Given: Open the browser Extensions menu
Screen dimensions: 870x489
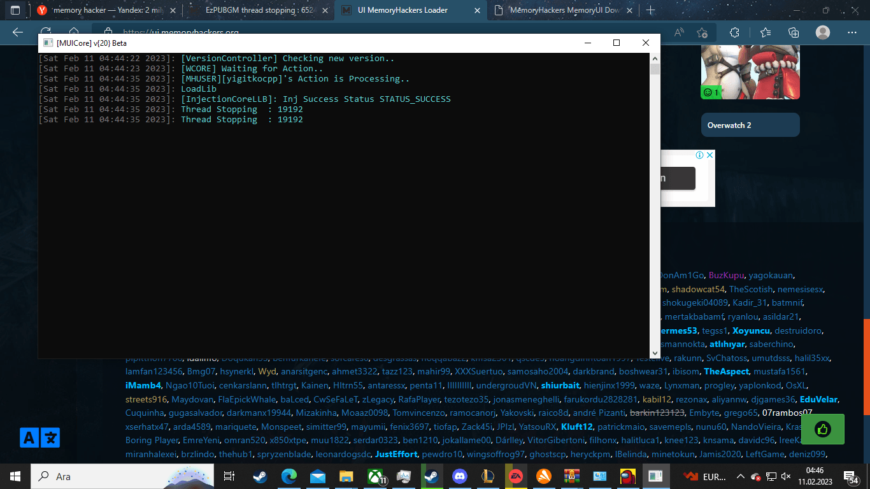Looking at the screenshot, I should tap(734, 32).
